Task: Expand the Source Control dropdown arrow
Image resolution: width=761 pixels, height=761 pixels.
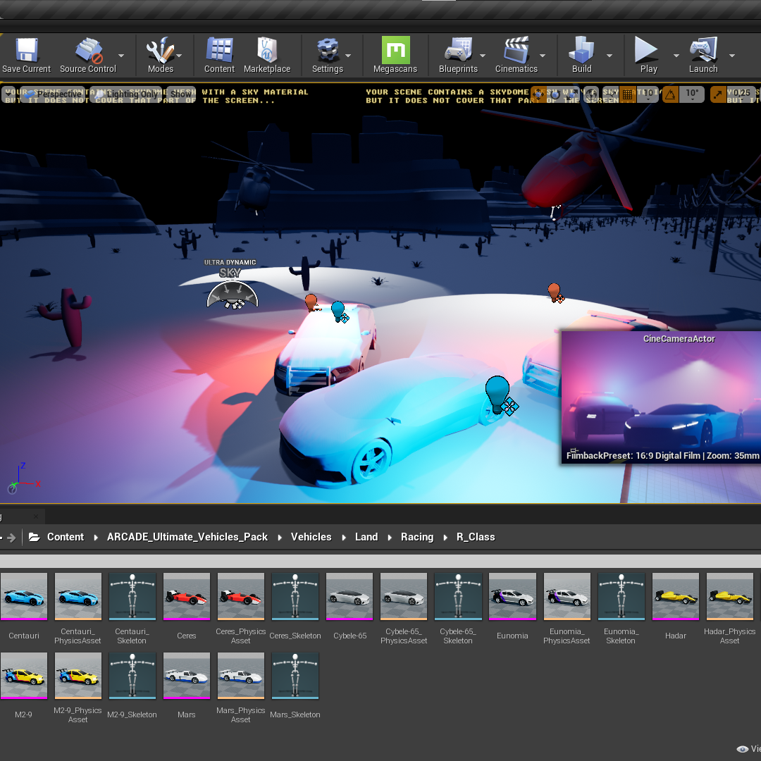Action: point(121,56)
